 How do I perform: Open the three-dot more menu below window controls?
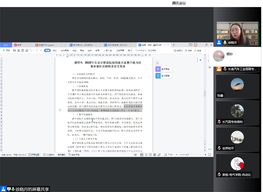pos(205,50)
